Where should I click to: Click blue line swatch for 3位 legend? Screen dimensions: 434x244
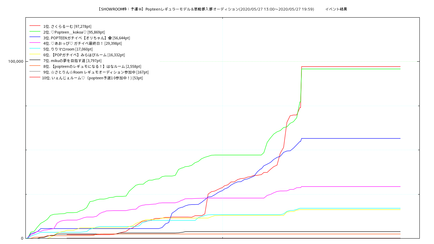click(x=35, y=37)
